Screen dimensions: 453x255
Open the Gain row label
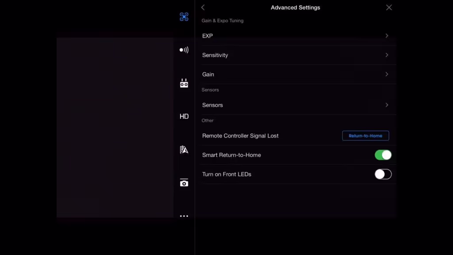[x=208, y=74]
